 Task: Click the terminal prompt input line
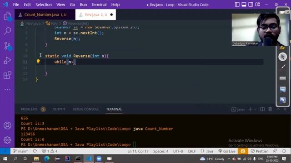coord(79,144)
